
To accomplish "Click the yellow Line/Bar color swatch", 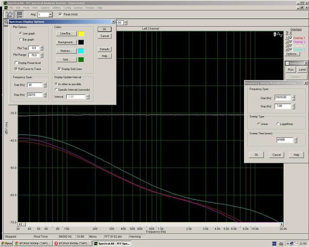I will [81, 34].
